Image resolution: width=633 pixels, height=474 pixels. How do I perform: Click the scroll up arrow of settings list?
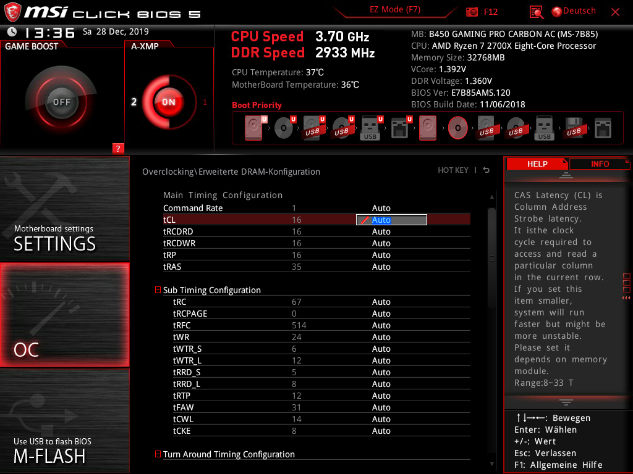(x=491, y=197)
